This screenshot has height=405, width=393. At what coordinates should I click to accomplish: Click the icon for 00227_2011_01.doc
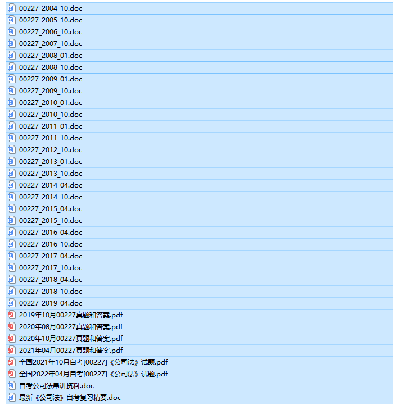[x=11, y=126]
